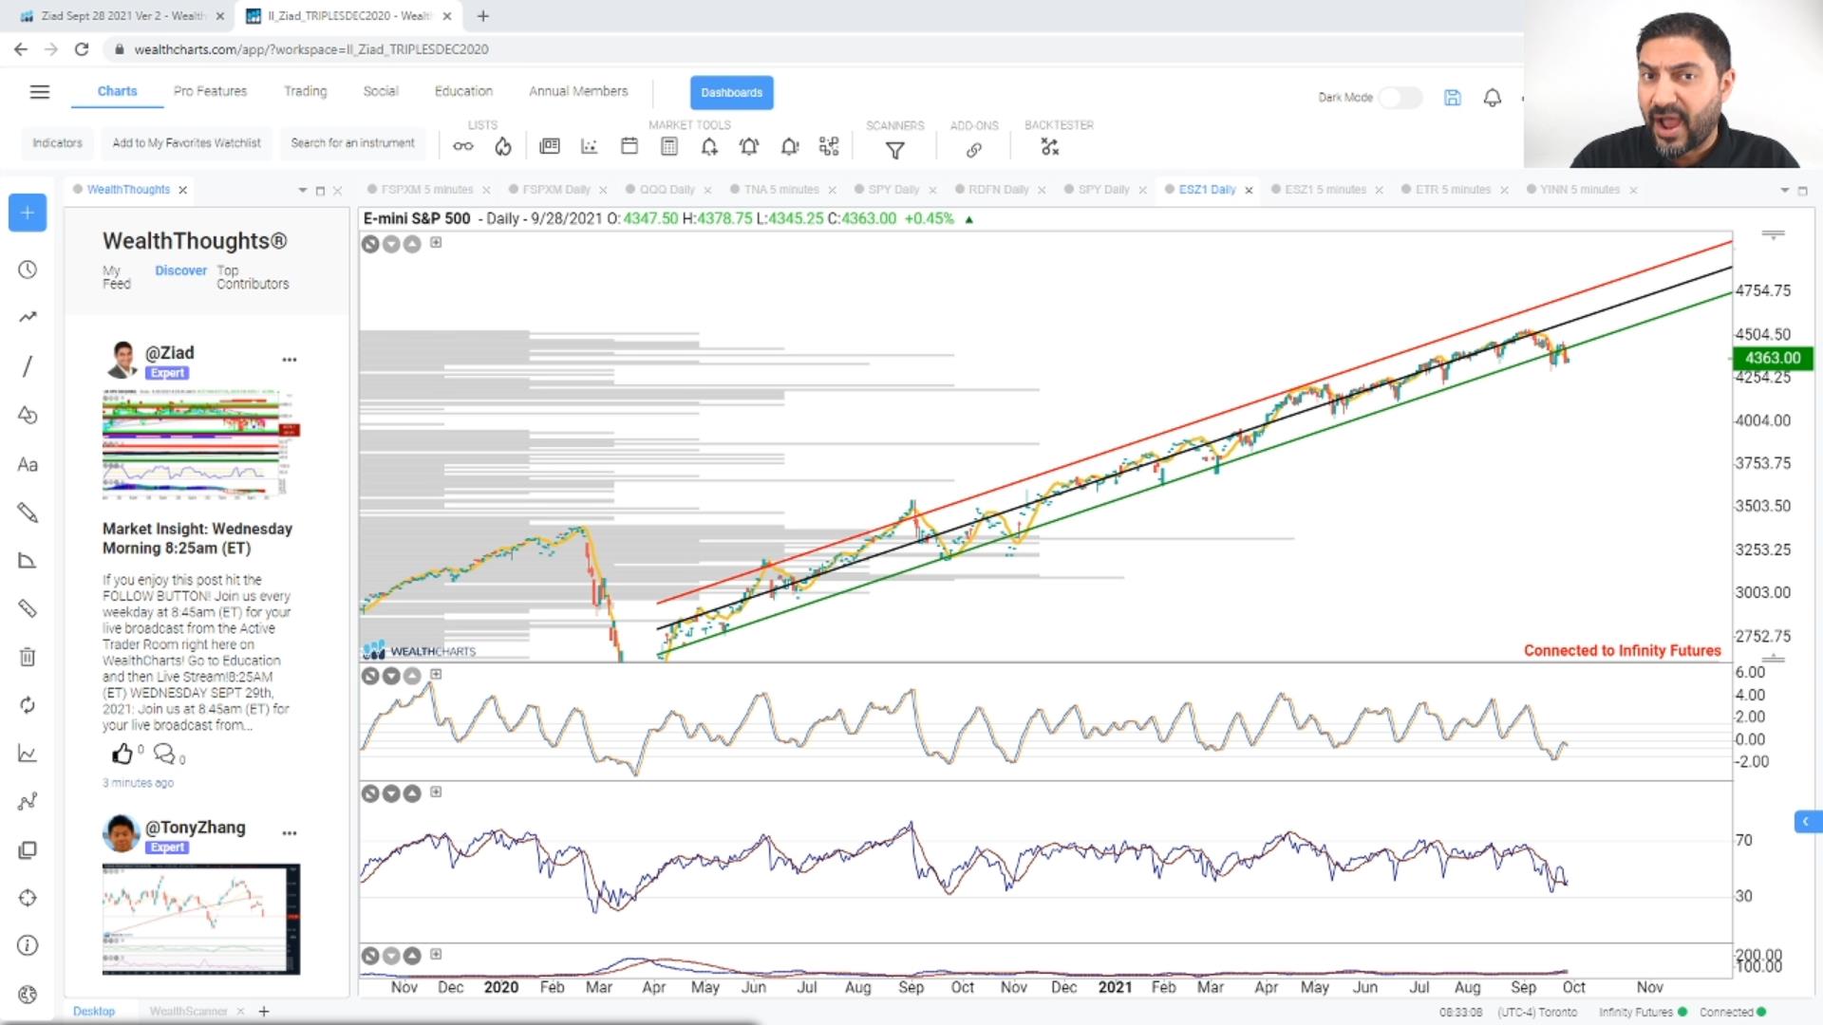Open the three-dot menu on TonyZhang's post
This screenshot has height=1025, width=1823.
click(x=290, y=833)
